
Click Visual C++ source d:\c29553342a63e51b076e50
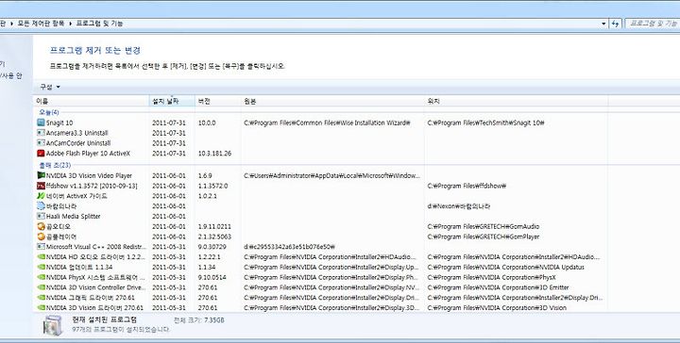(289, 247)
